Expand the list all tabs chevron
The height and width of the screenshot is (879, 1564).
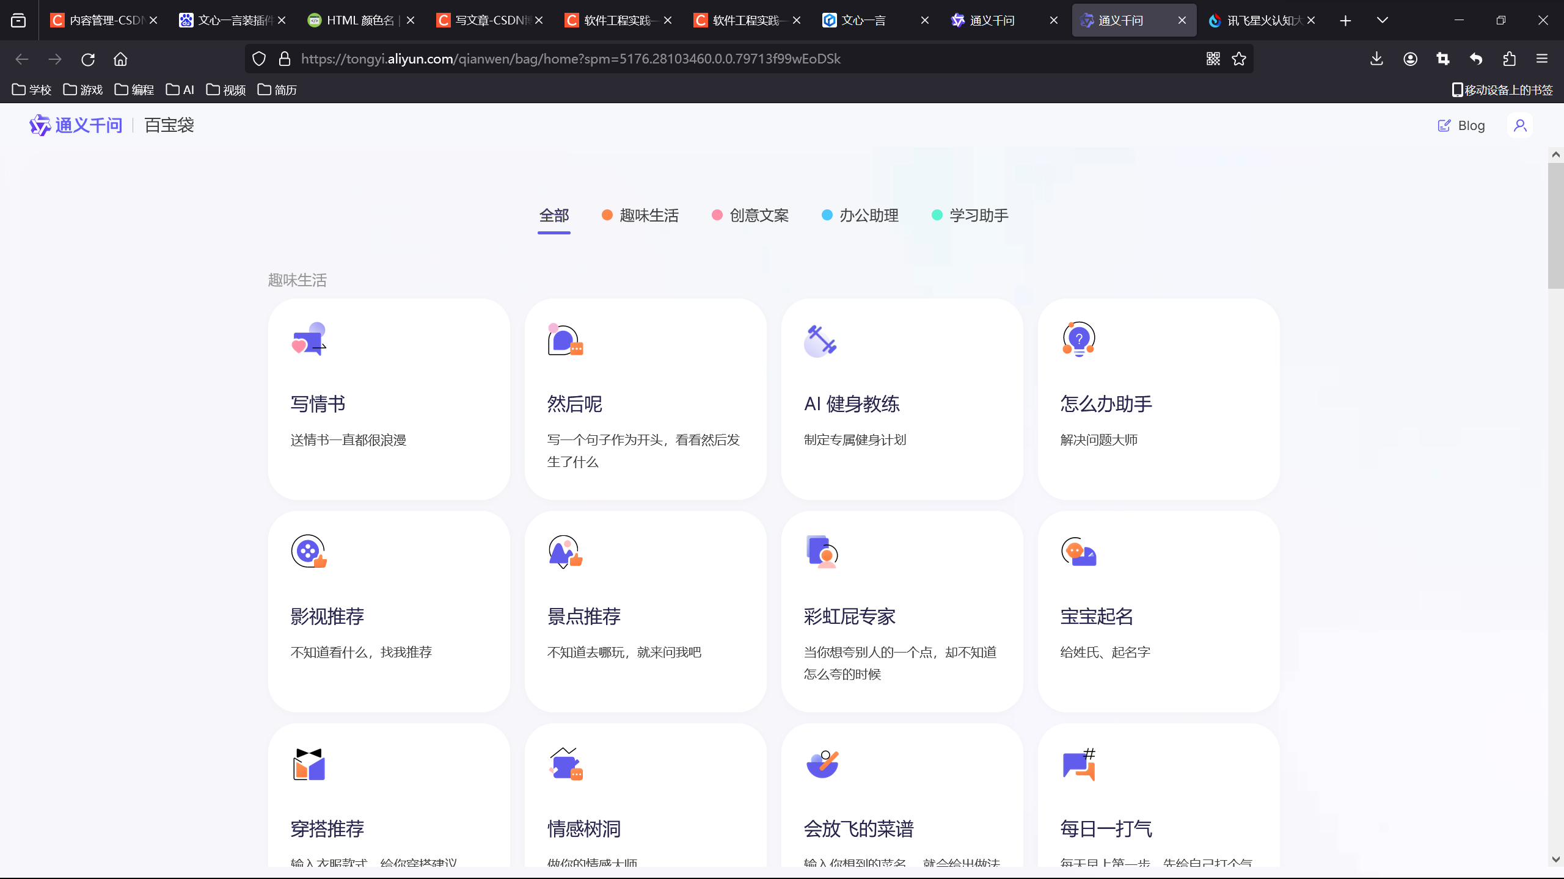[x=1383, y=20]
